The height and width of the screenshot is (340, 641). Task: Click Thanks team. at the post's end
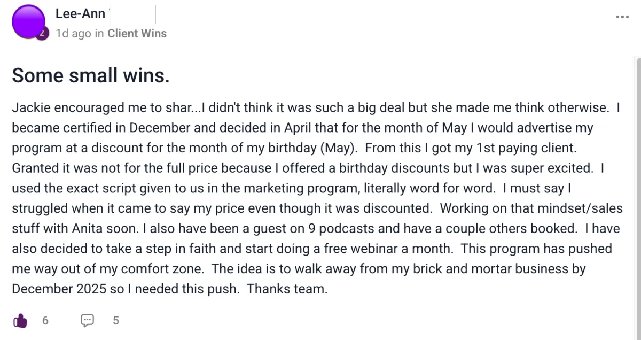point(287,289)
